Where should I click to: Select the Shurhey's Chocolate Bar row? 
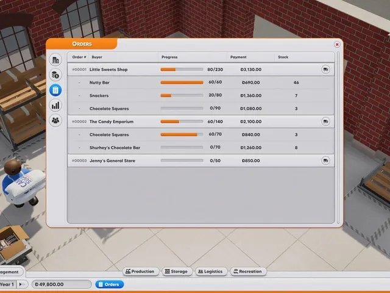coord(201,148)
